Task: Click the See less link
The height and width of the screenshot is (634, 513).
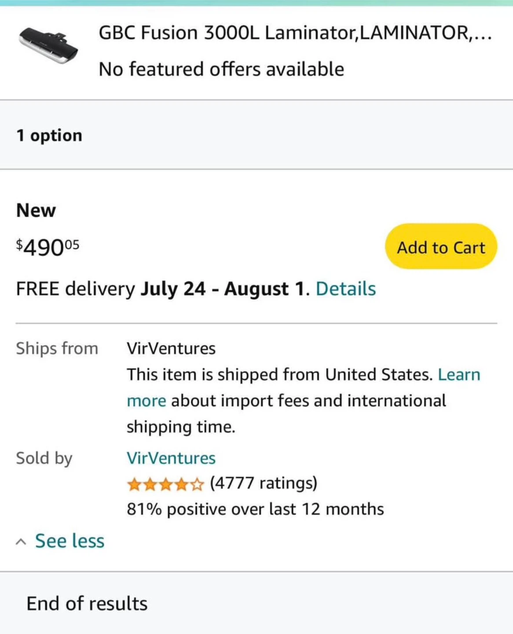Action: click(70, 541)
